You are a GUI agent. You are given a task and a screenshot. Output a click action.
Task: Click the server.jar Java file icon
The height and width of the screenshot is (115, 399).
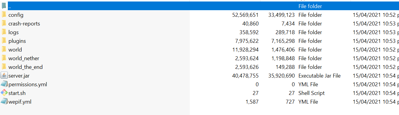[4, 75]
